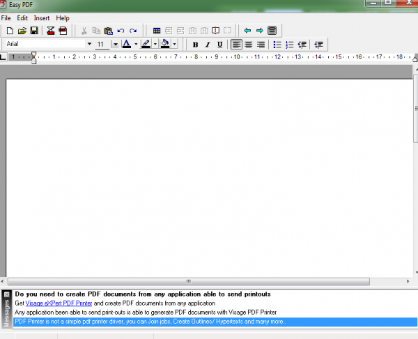Screen dimensions: 418x339
Task: Click the Redo arrow icon
Action: point(132,31)
